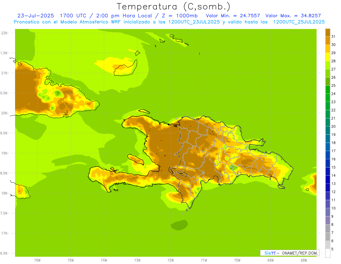Pick the green legend swatch between 26 and 27
The width and height of the screenshot is (341, 264).
(328, 73)
